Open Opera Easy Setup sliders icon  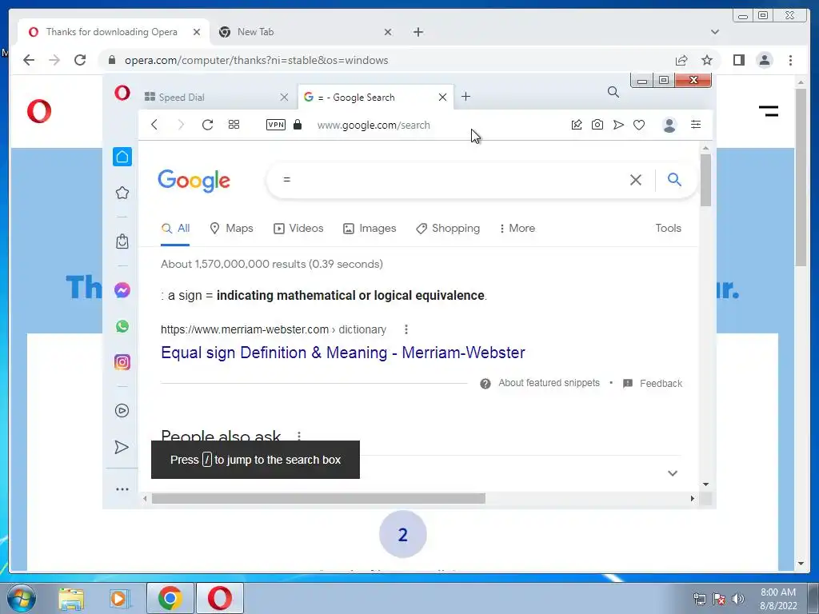tap(696, 124)
